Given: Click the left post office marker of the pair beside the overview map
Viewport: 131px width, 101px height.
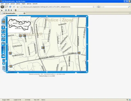Looking at the screenshot, I should coord(20,36).
